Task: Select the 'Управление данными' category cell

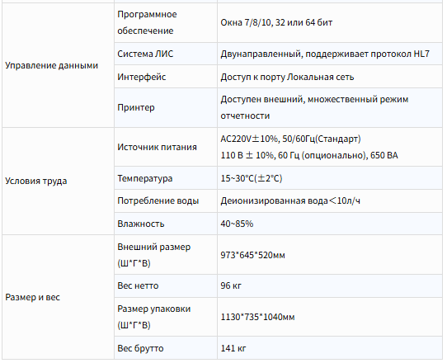Action: [x=58, y=65]
